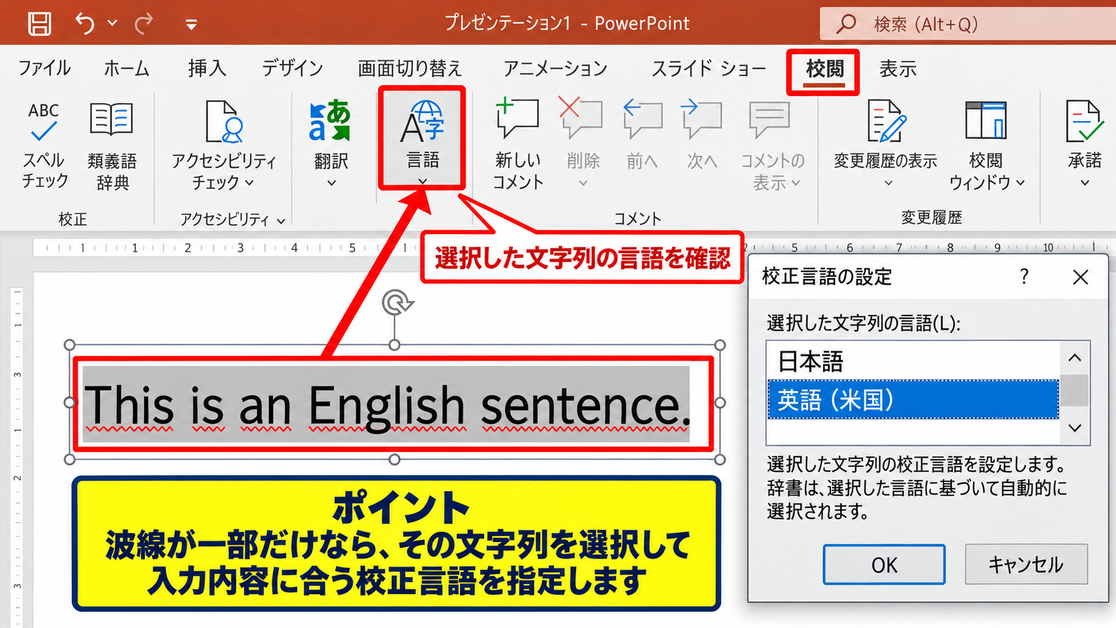The width and height of the screenshot is (1116, 628).
Task: Run スペル チェック spelling check
Action: [45, 145]
